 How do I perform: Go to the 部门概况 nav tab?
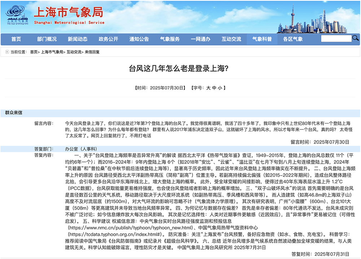(x=47, y=39)
